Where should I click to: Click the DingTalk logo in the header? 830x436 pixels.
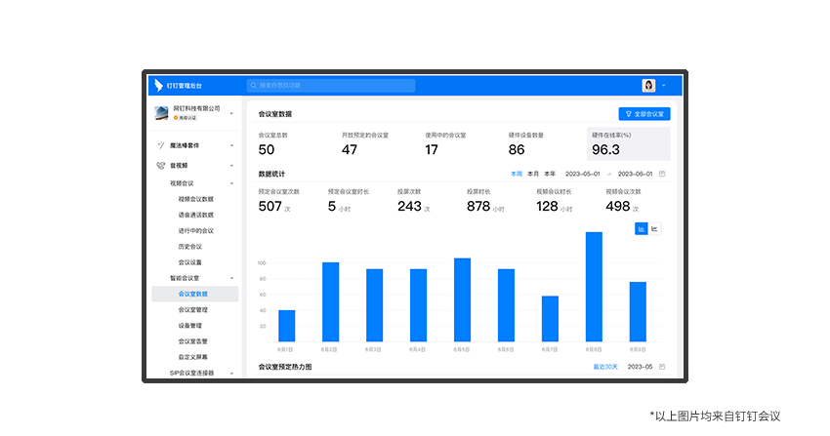(158, 86)
